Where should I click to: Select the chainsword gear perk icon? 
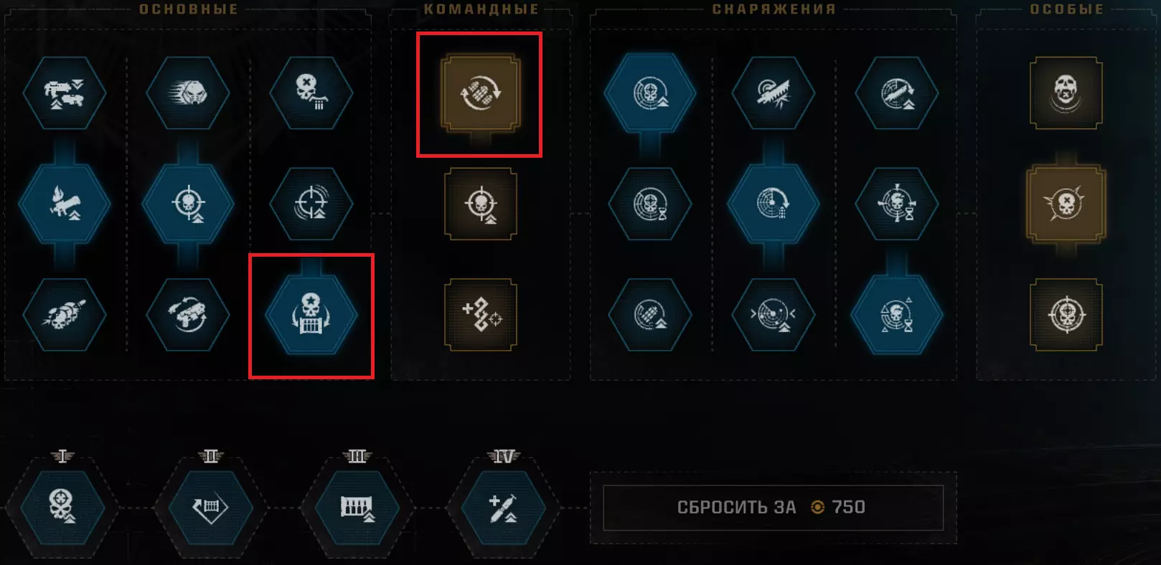click(774, 93)
